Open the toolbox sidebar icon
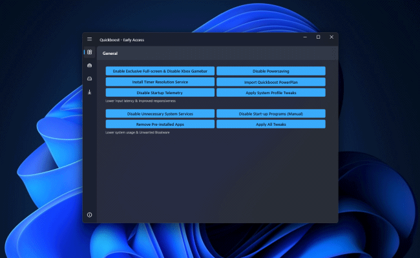The width and height of the screenshot is (420, 258). [89, 66]
